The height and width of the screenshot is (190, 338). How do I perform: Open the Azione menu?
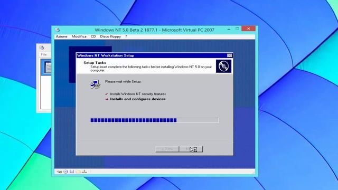61,36
